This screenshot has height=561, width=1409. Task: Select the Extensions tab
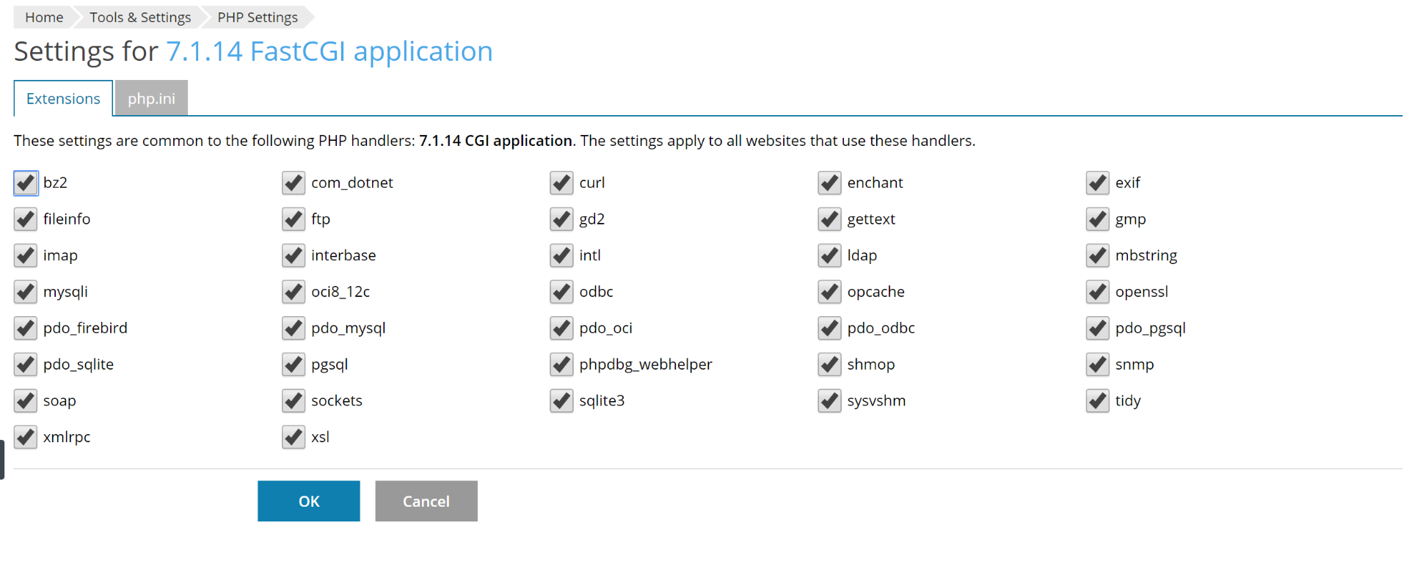tap(63, 98)
